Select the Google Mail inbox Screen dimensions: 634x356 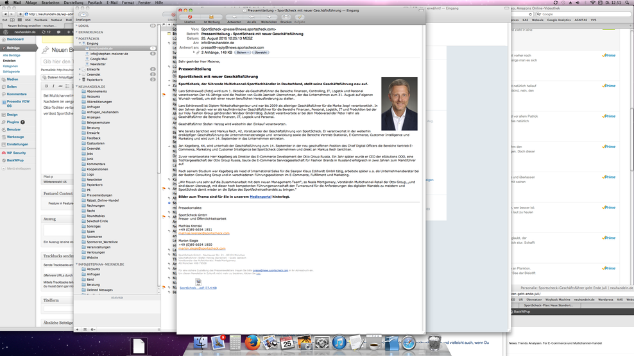pyautogui.click(x=116, y=59)
